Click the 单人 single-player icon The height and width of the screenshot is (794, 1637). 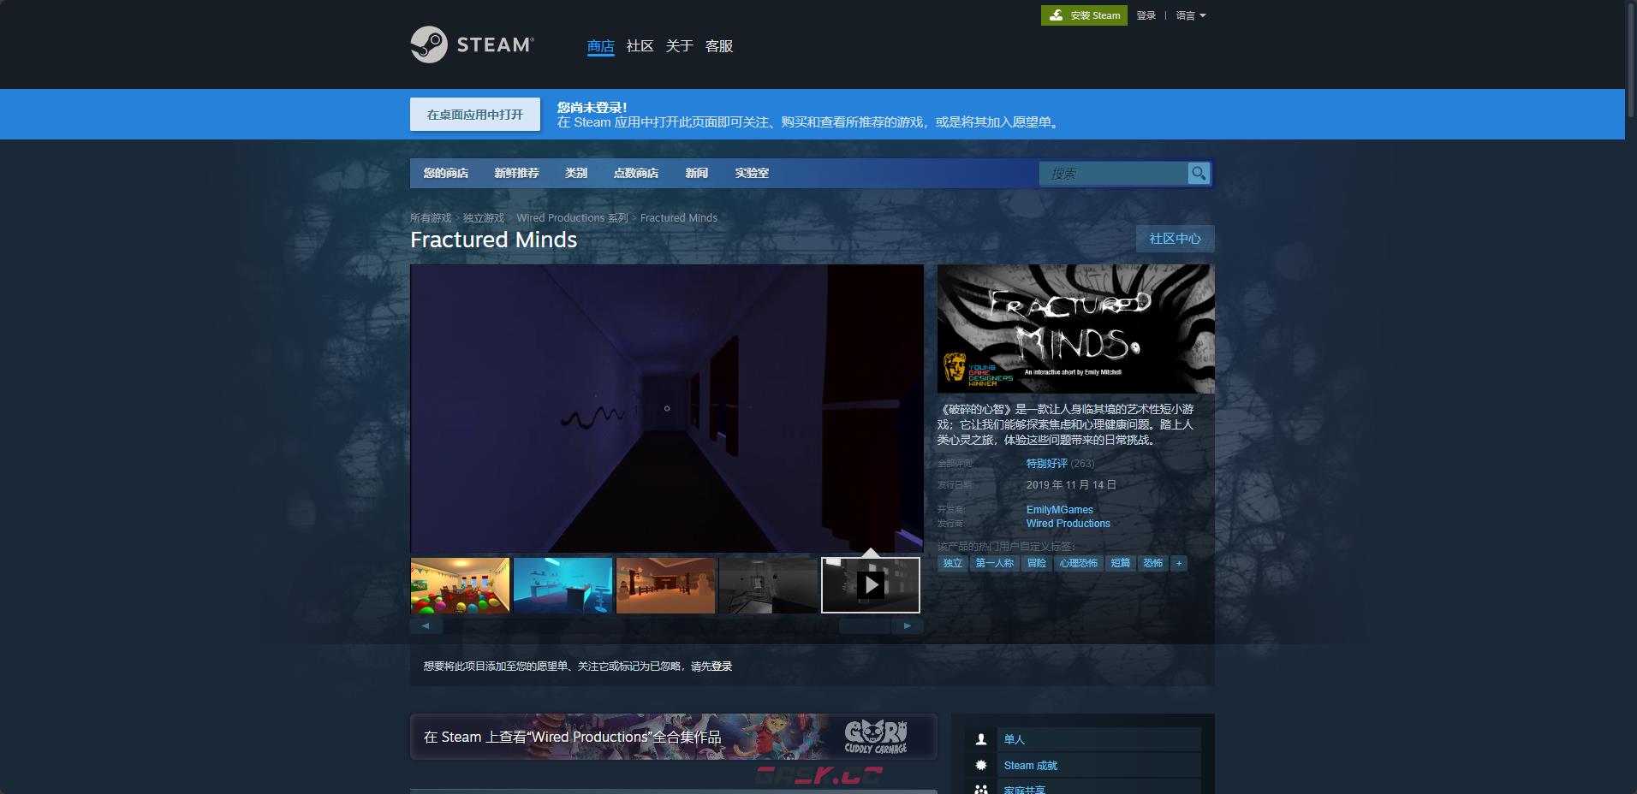[x=981, y=739]
